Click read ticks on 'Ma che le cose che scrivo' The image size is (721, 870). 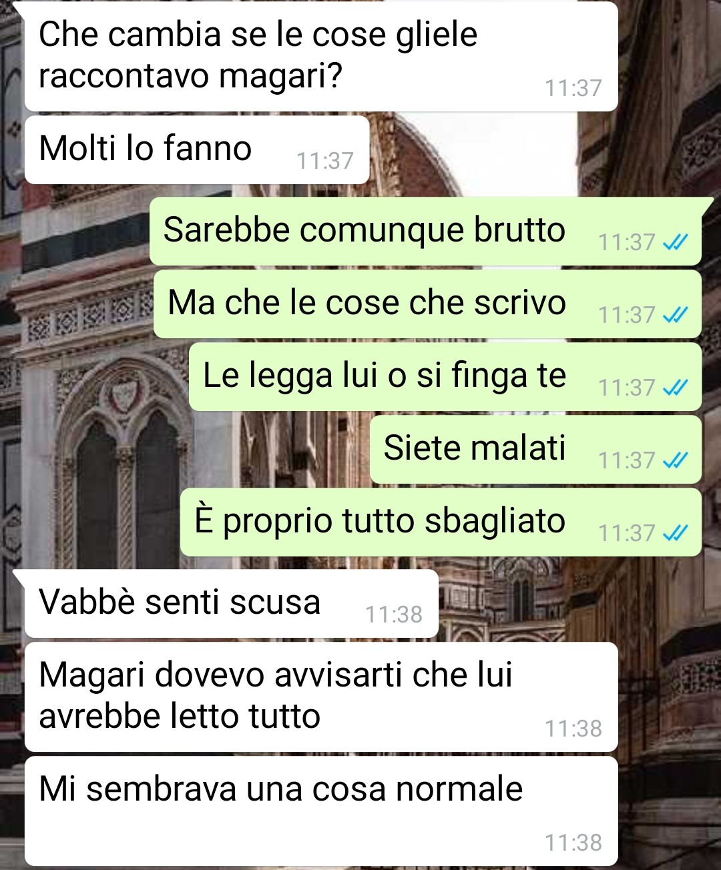tap(675, 315)
